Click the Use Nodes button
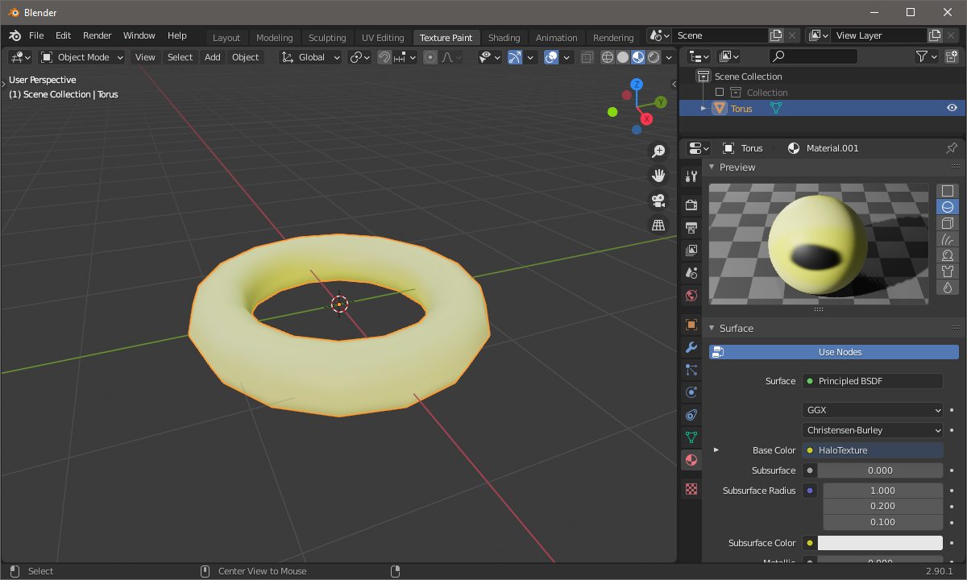Viewport: 967px width, 580px height. (834, 352)
